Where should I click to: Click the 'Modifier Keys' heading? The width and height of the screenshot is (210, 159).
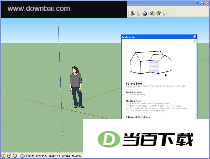click(133, 101)
